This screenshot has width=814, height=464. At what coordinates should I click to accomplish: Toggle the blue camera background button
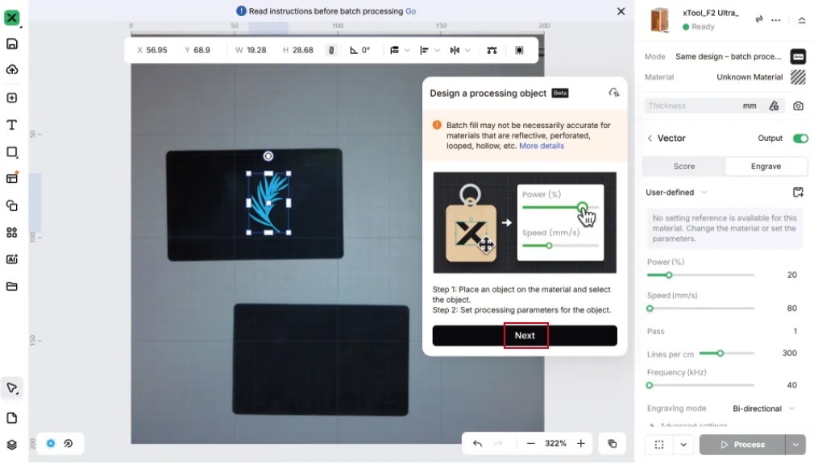(50, 444)
